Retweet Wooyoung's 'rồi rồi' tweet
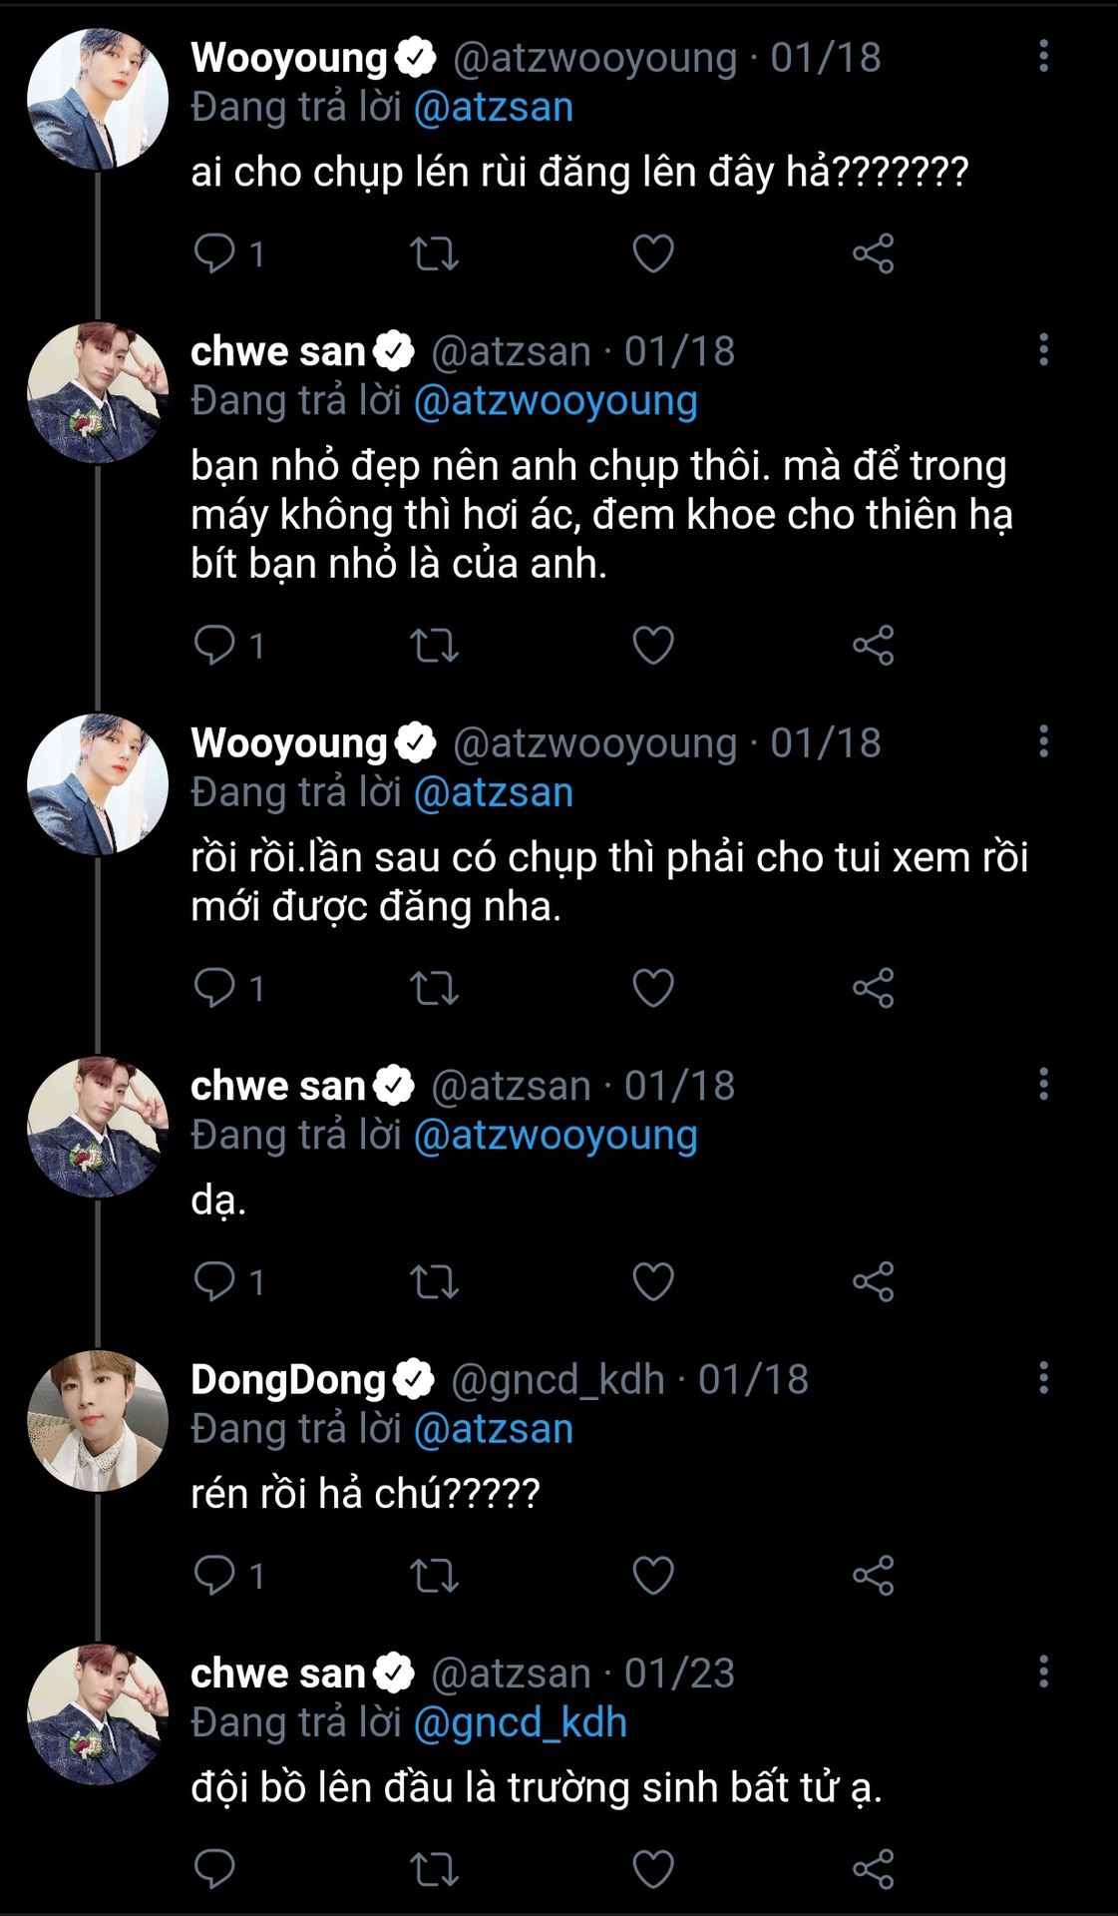1118x1916 pixels. pos(435,988)
